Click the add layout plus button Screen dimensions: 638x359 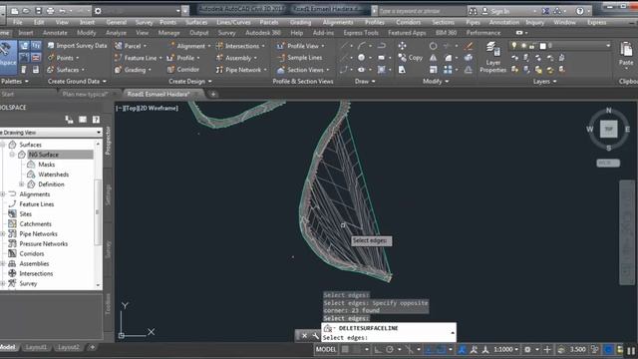coord(93,347)
